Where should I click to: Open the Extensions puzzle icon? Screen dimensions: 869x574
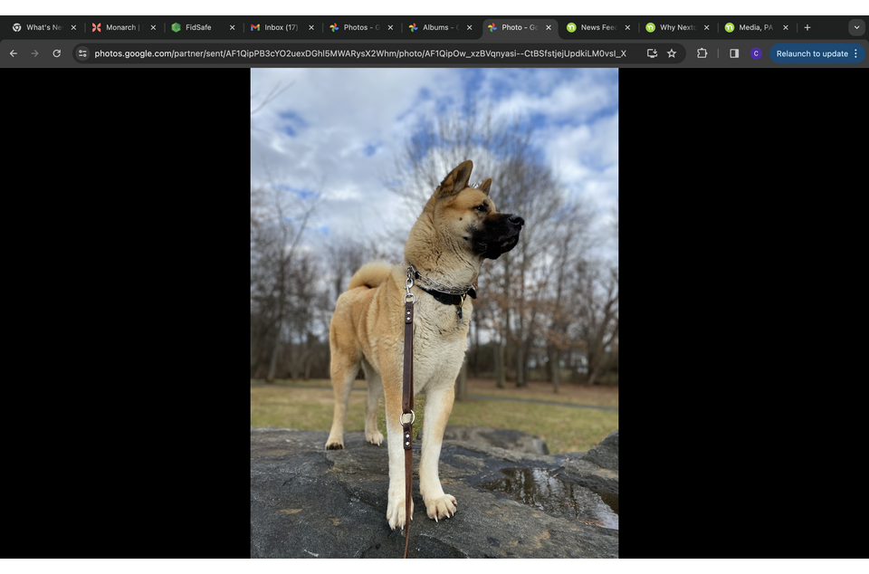coord(702,53)
